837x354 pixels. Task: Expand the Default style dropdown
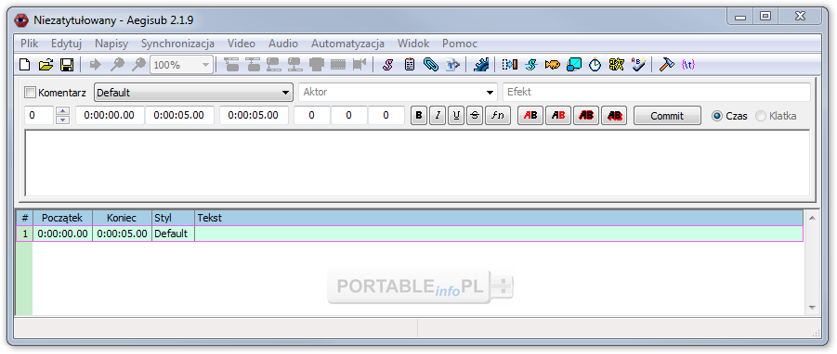pyautogui.click(x=193, y=92)
